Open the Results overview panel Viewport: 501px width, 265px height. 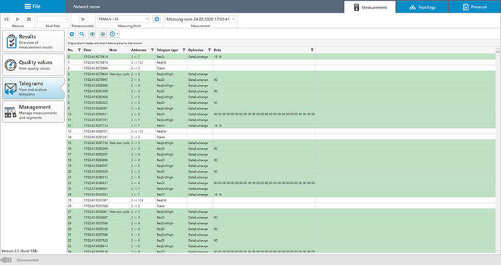tap(33, 40)
